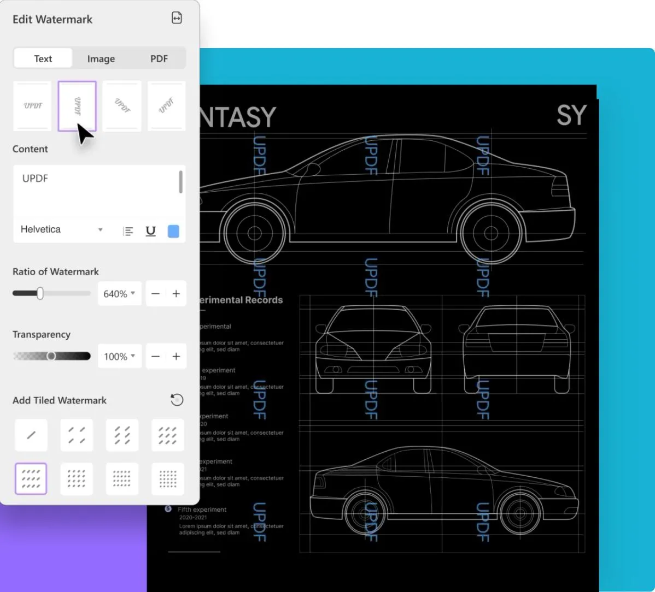
Task: Switch to the Image tab
Action: [101, 58]
